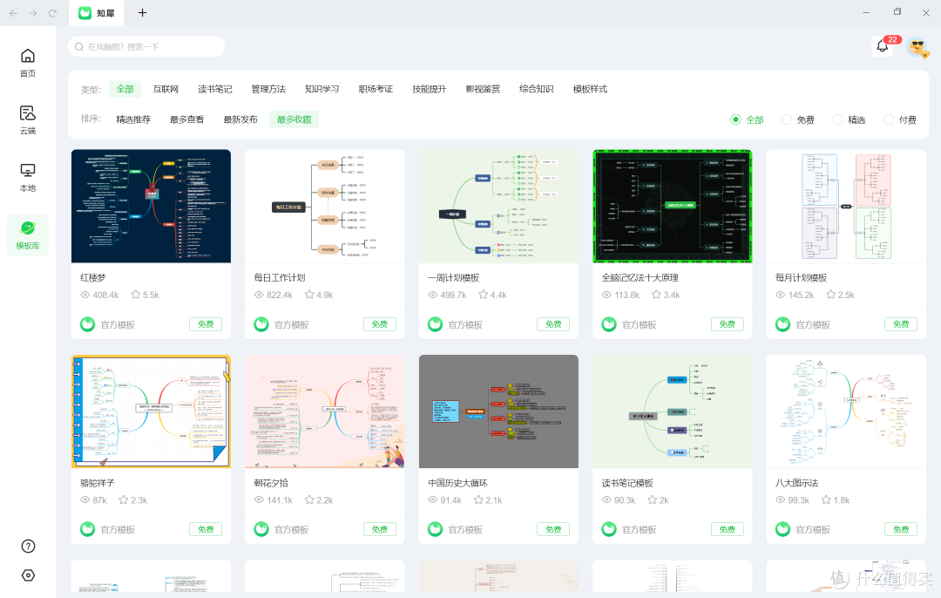This screenshot has width=941, height=598.
Task: Filter type by 模板样式
Action: (x=590, y=89)
